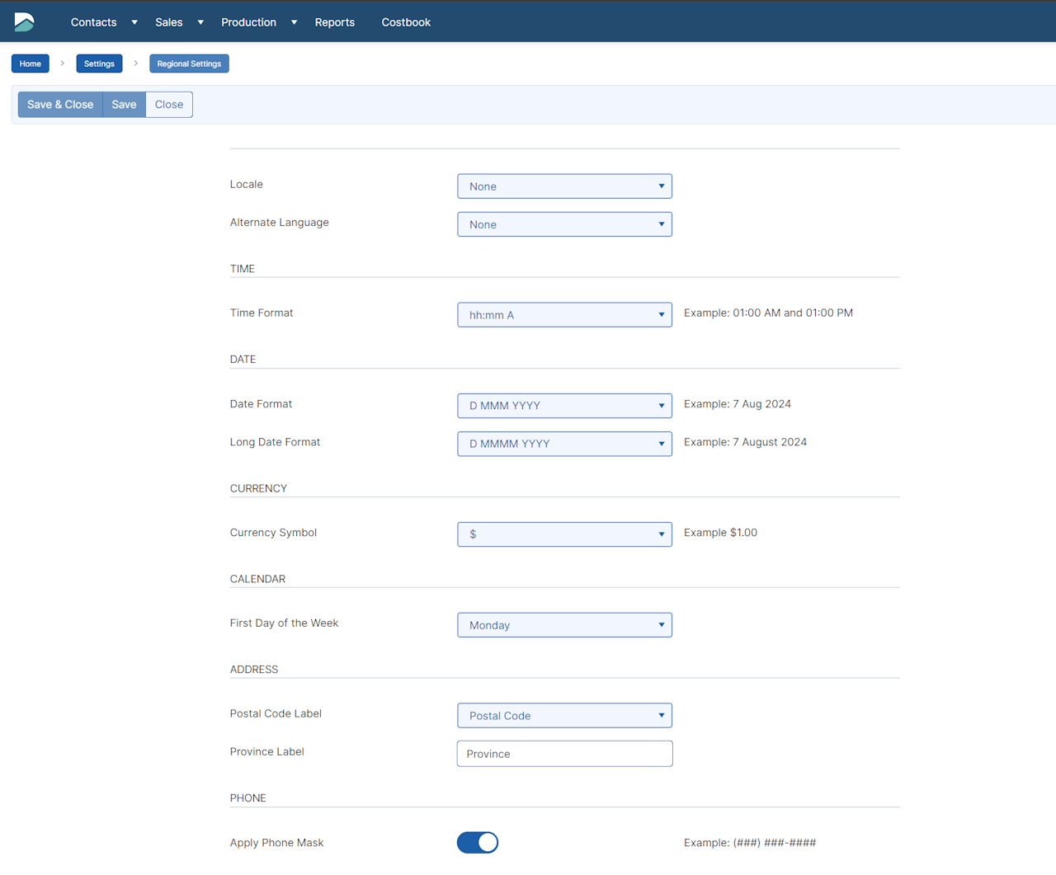Open First Day of the Week dropdown
The width and height of the screenshot is (1056, 875).
(x=564, y=625)
